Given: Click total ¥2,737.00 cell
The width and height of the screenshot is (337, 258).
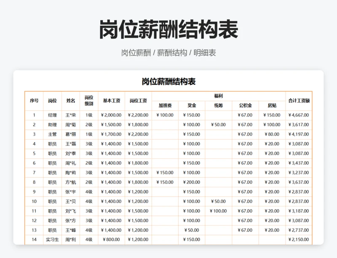Looking at the screenshot, I should 299,230.
